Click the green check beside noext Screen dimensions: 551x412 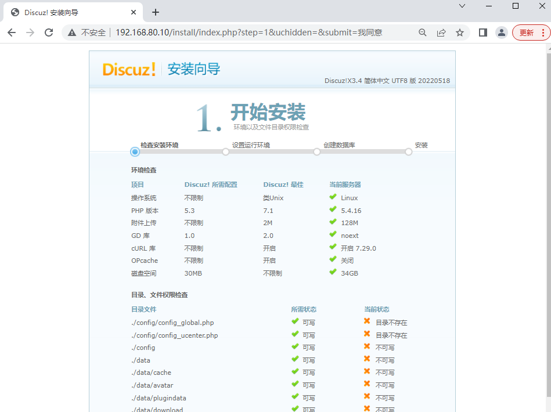point(333,234)
